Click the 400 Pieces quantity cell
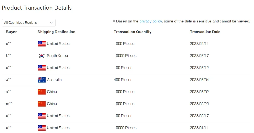 click(123, 80)
